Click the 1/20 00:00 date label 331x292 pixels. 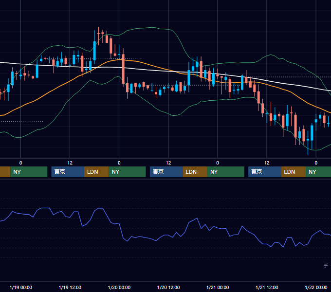(x=119, y=287)
